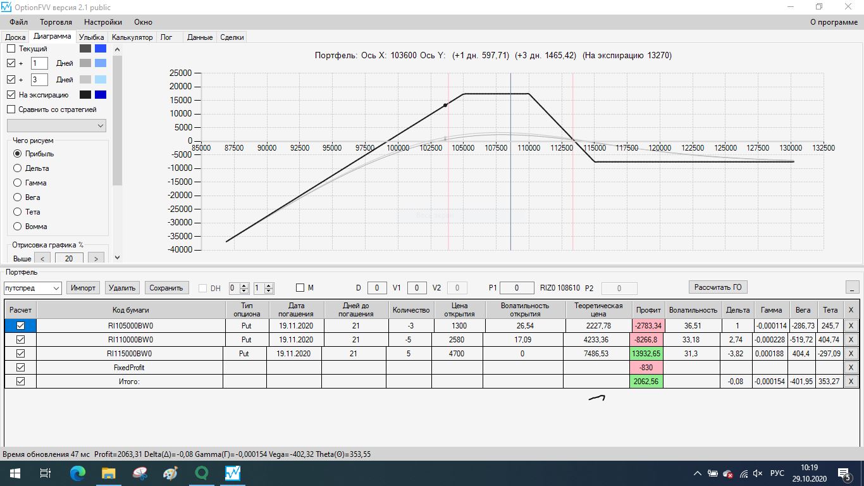Switch to the Доска tab
Image resolution: width=864 pixels, height=486 pixels.
pos(15,37)
